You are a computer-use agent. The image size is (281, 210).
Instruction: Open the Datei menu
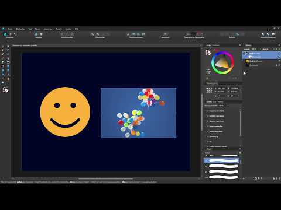10,29
